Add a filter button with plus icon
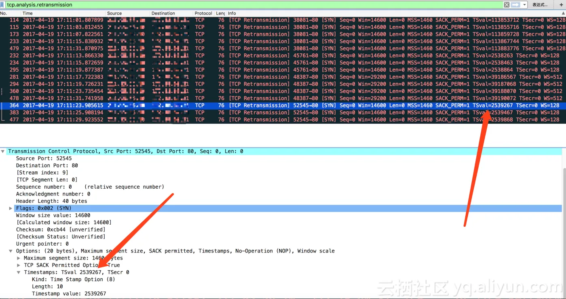Image resolution: width=566 pixels, height=299 pixels. (x=561, y=5)
